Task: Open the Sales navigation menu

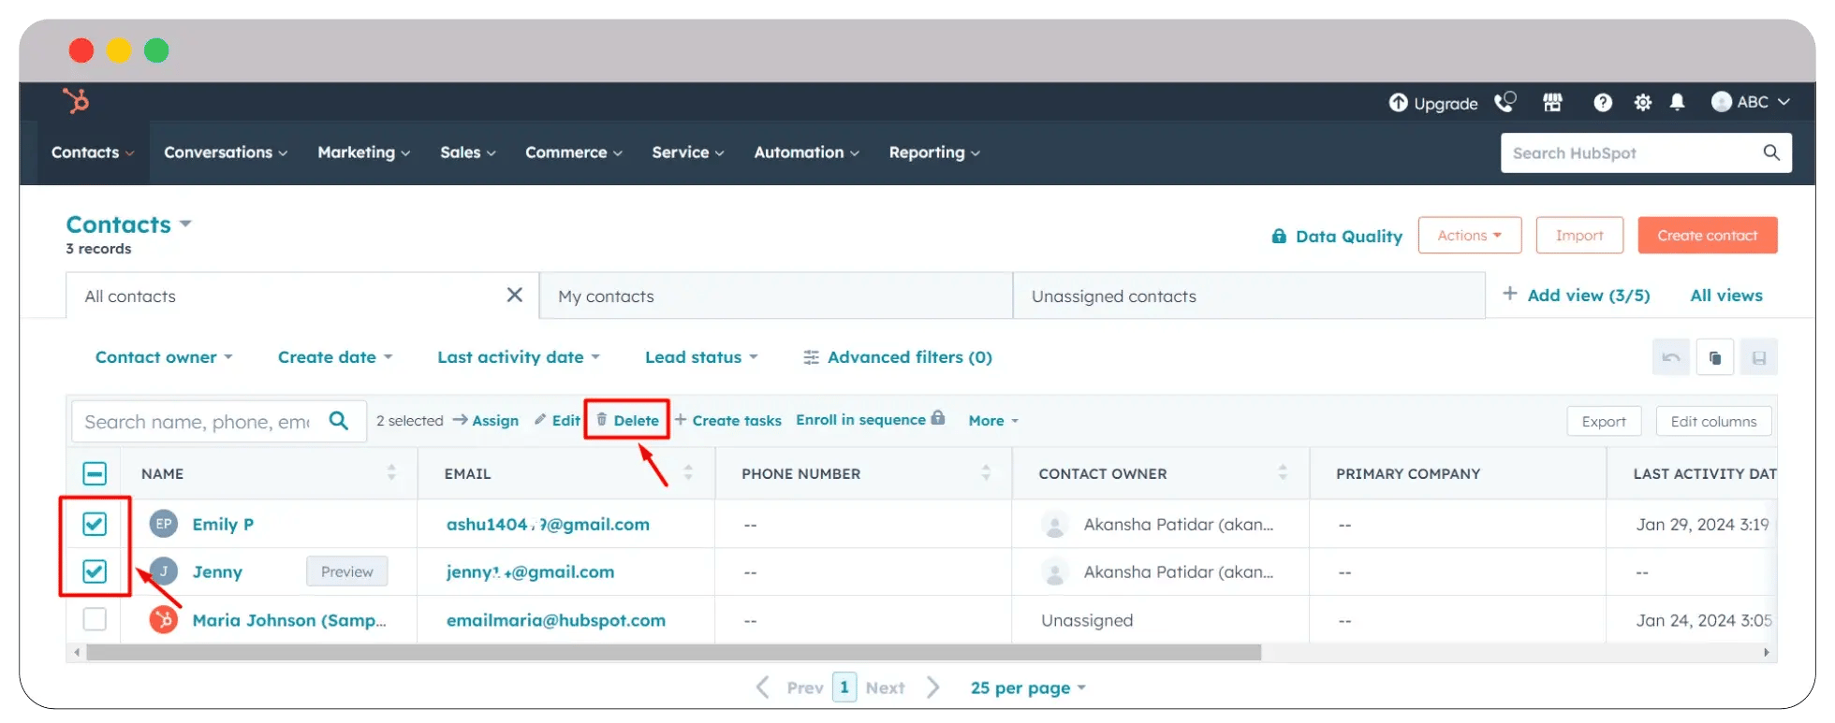Action: 468,152
